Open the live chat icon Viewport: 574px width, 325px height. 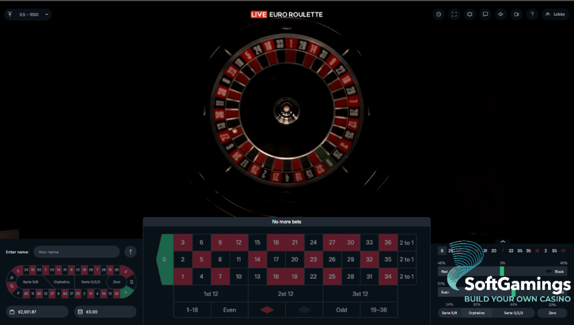pyautogui.click(x=486, y=14)
